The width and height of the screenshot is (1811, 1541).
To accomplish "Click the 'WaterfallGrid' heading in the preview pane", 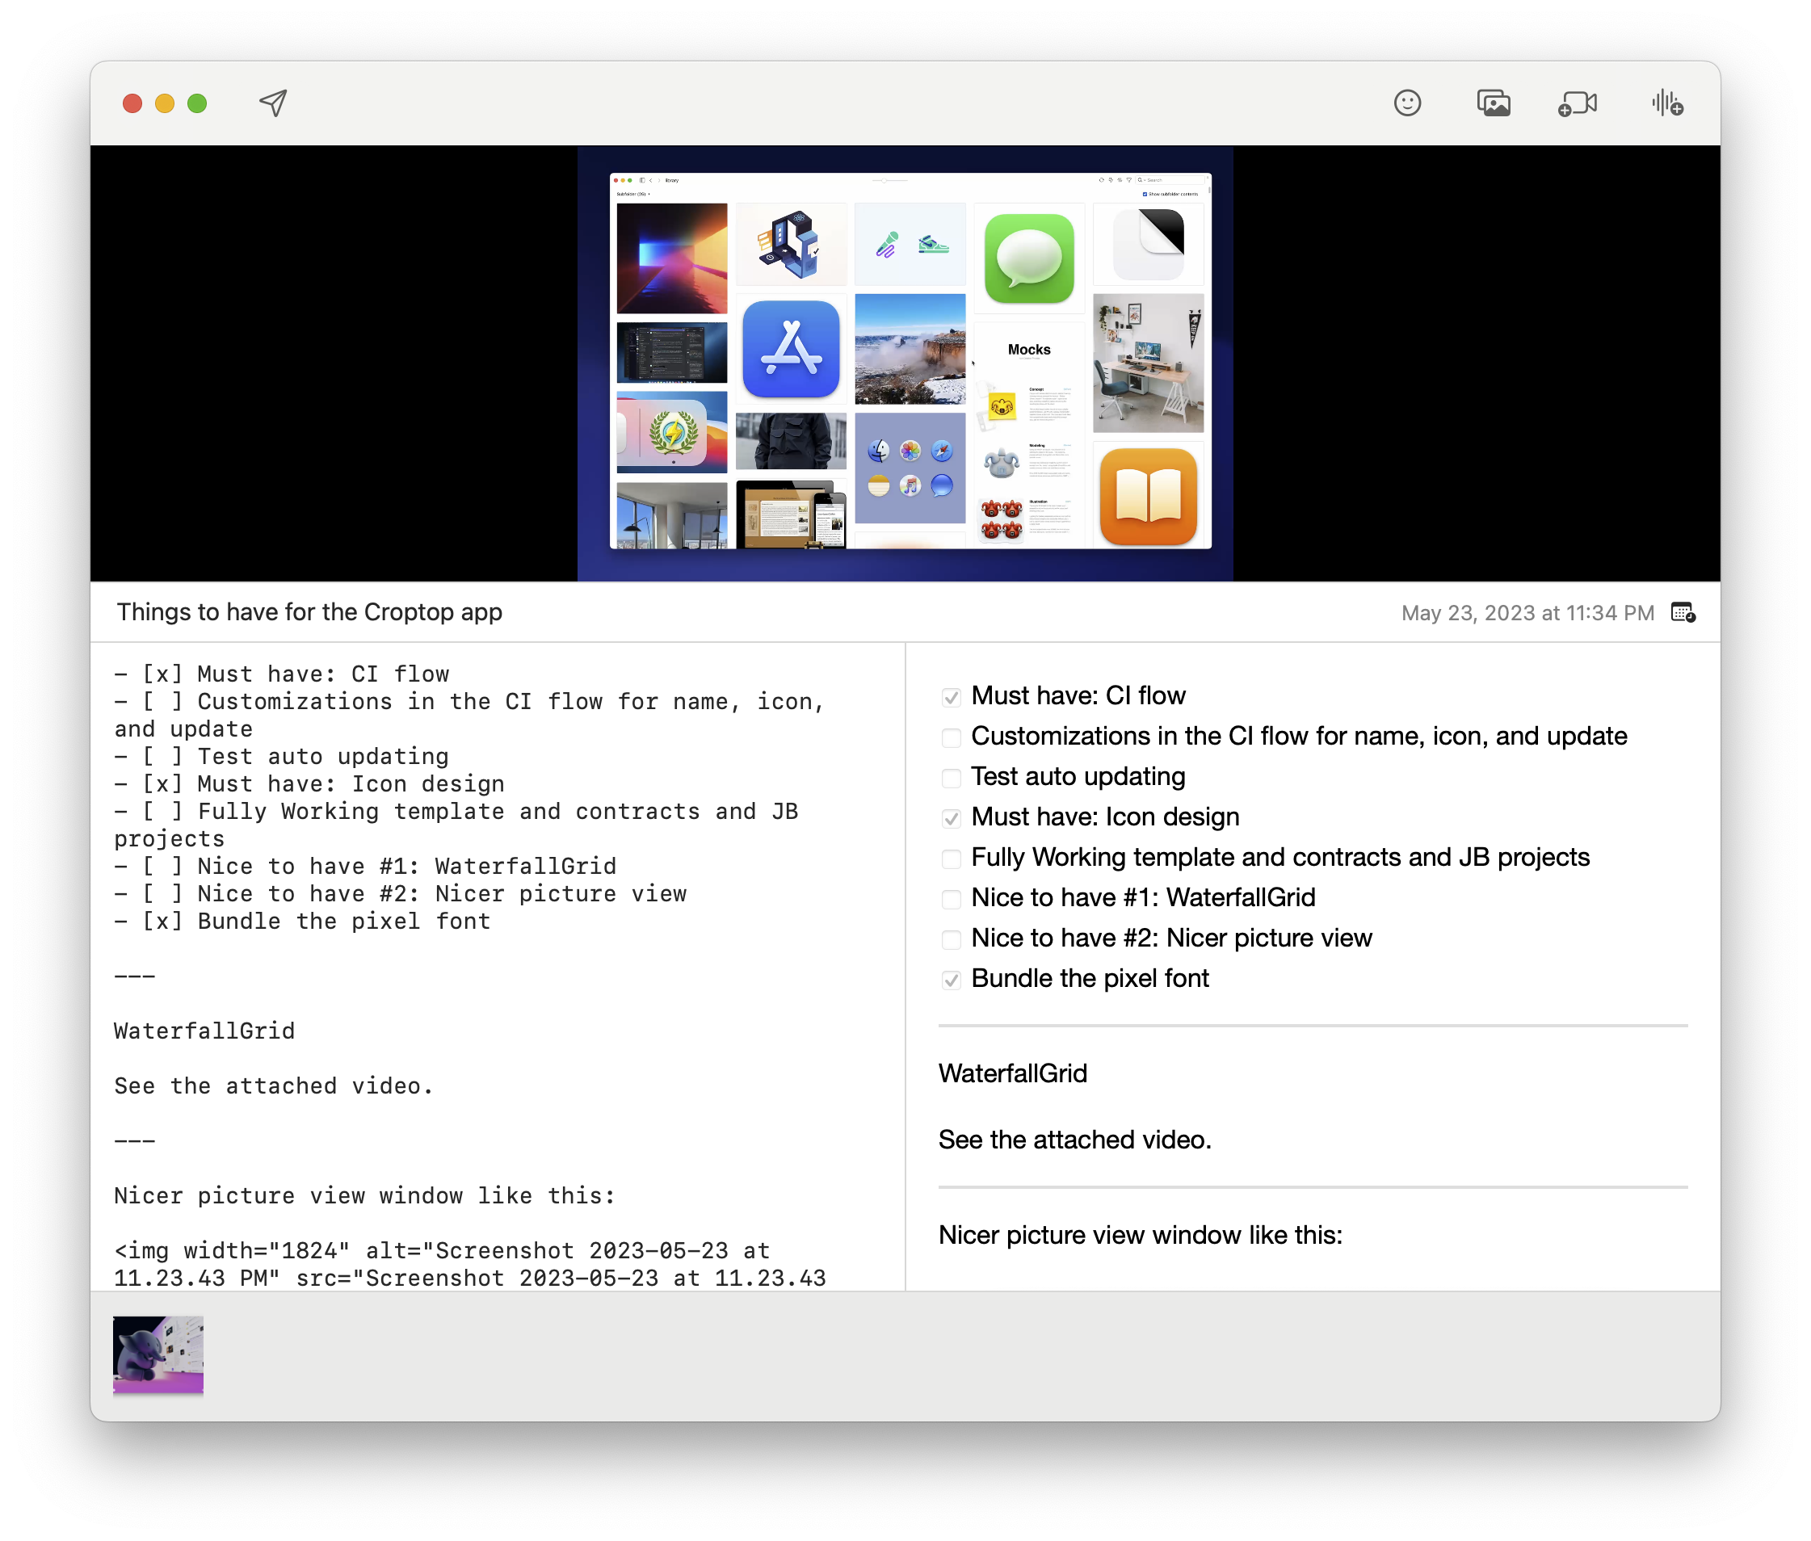I will click(x=1012, y=1073).
